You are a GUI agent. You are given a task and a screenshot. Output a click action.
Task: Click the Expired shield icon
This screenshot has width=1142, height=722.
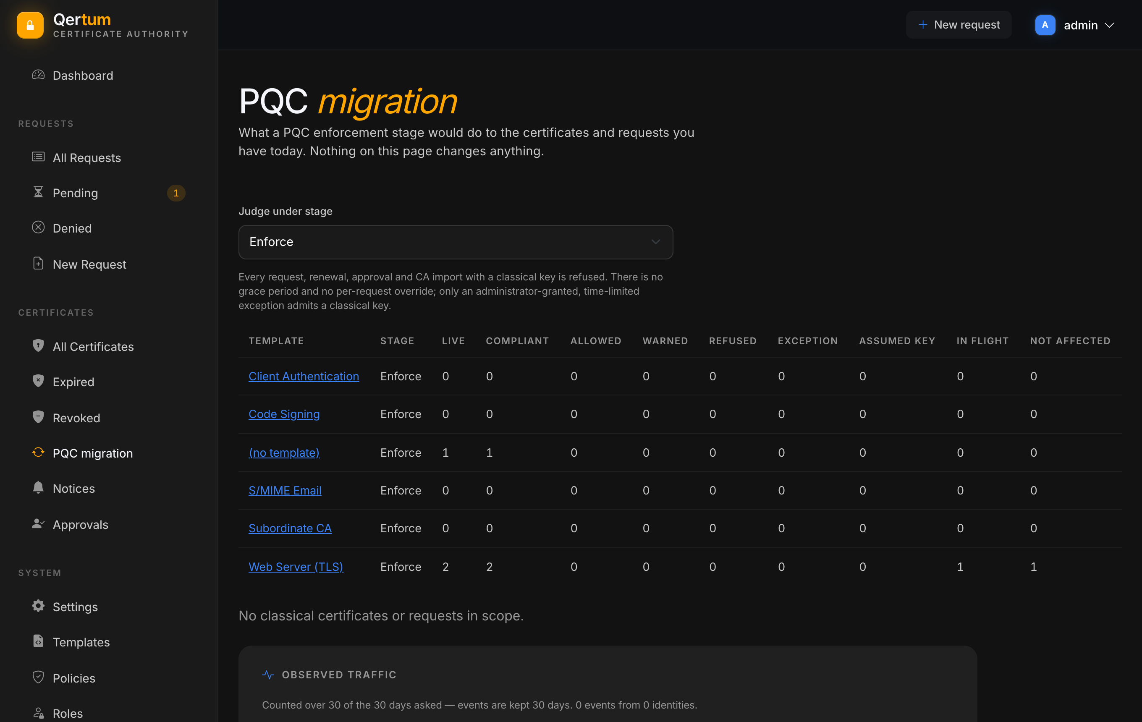(x=38, y=381)
